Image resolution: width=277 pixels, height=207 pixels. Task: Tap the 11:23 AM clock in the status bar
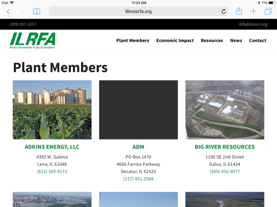click(139, 3)
